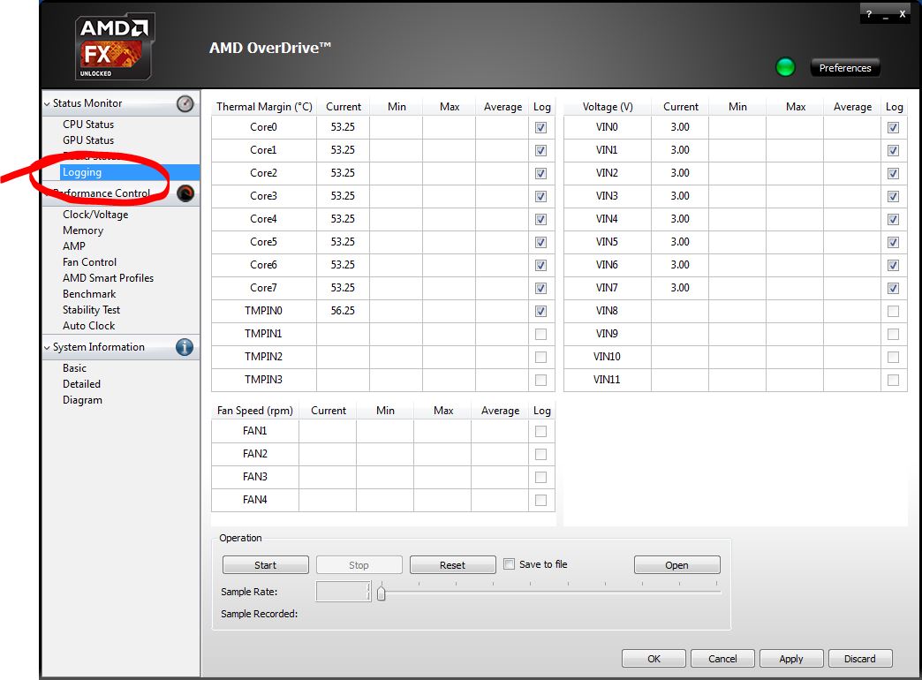Open the Memory page
This screenshot has width=922, height=680.
tap(83, 230)
